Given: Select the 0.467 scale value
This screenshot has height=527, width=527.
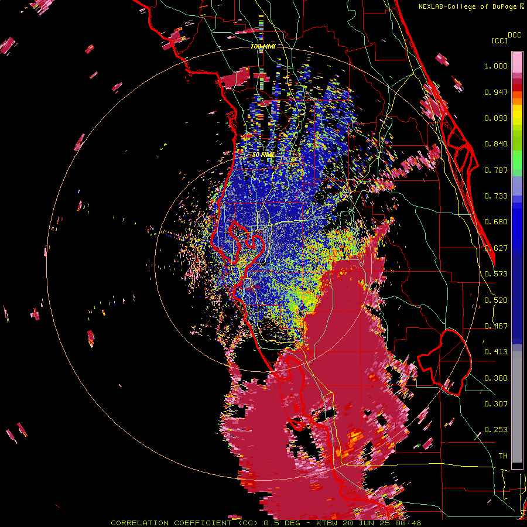Looking at the screenshot, I should tap(496, 326).
